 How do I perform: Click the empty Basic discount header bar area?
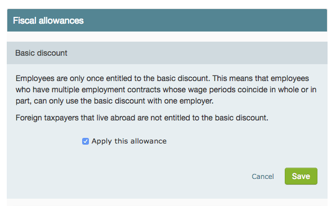(x=196, y=53)
